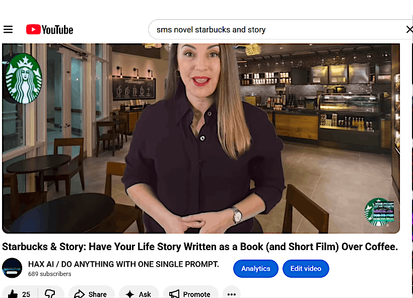Click the channel watermark badge in video
Viewport: 413px width, 298px height.
pos(379,212)
